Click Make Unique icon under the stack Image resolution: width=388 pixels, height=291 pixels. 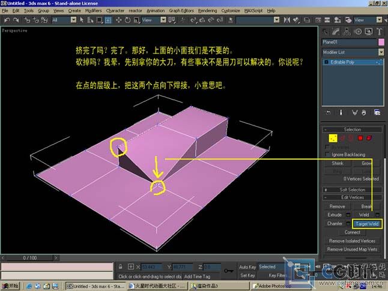point(354,113)
